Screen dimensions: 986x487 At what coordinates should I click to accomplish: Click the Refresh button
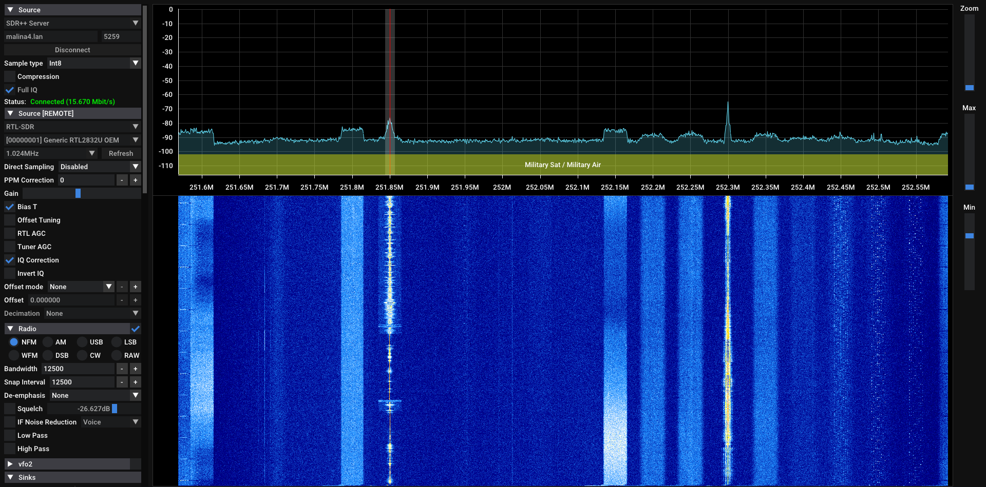tap(121, 153)
